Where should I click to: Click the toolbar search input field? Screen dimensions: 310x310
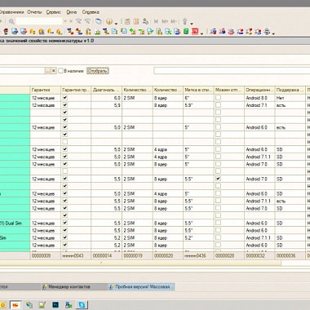point(39,21)
